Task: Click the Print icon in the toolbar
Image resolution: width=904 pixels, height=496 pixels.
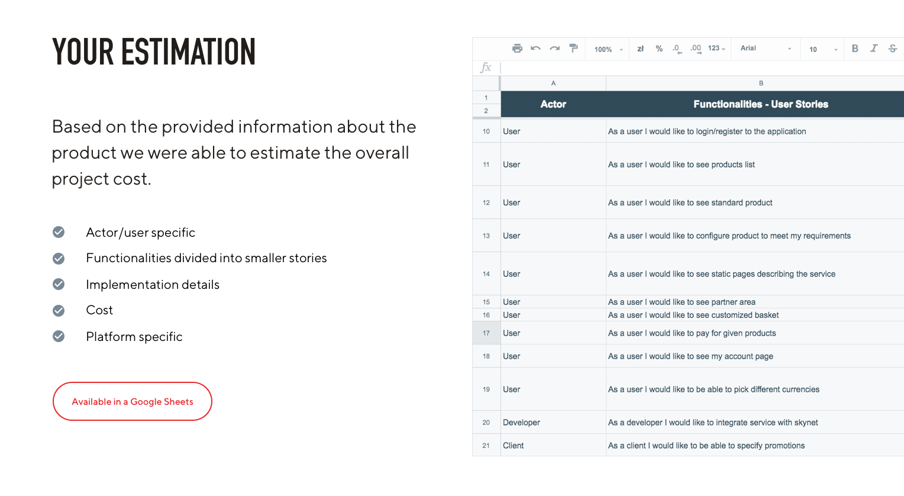Action: [x=517, y=49]
